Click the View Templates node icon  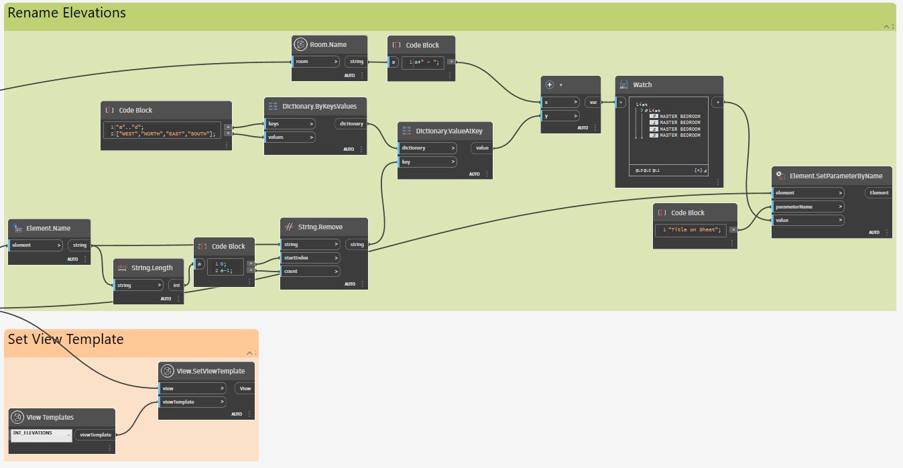[17, 417]
